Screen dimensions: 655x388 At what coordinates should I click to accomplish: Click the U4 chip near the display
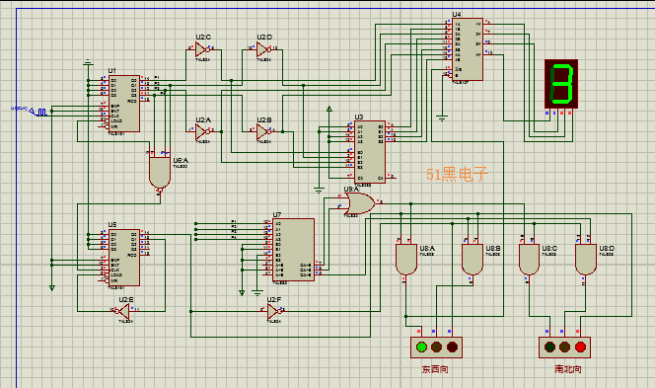pyautogui.click(x=468, y=49)
